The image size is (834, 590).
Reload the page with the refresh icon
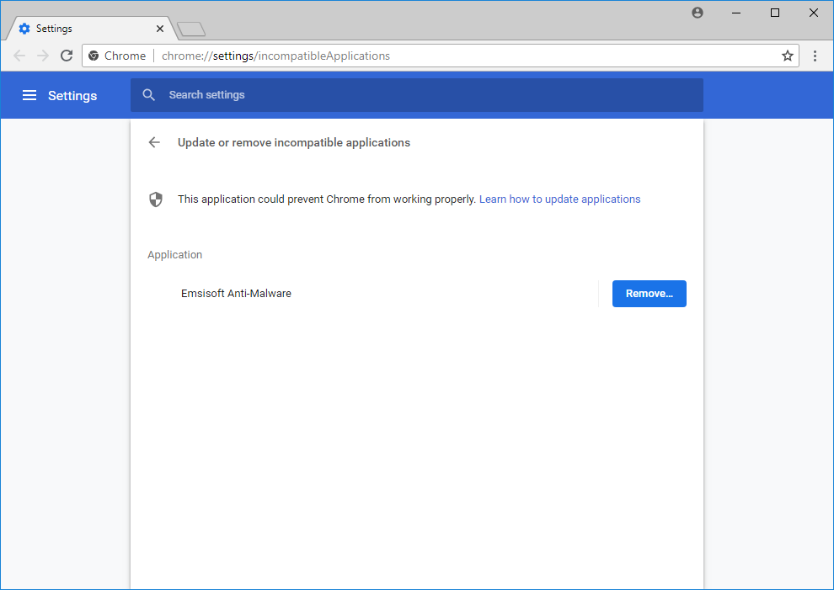point(67,56)
